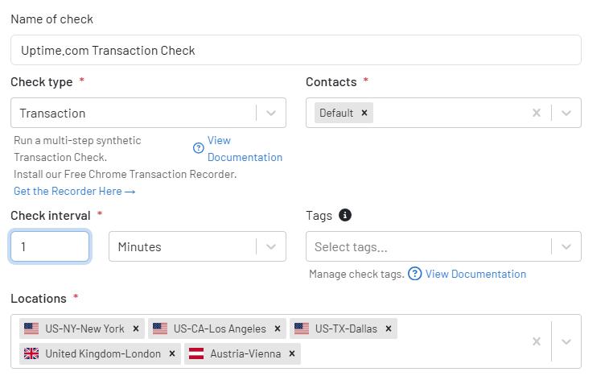This screenshot has height=376, width=609.
Task: Show the Tags info tooltip icon
Action: pyautogui.click(x=345, y=215)
